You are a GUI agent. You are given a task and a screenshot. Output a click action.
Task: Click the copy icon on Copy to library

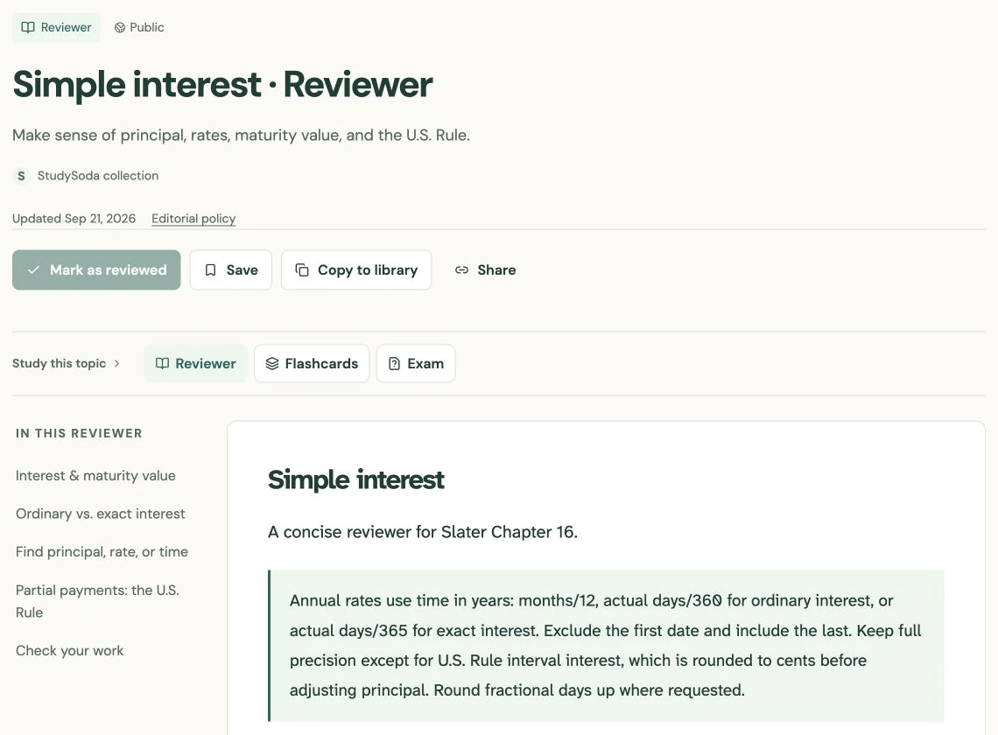tap(302, 269)
